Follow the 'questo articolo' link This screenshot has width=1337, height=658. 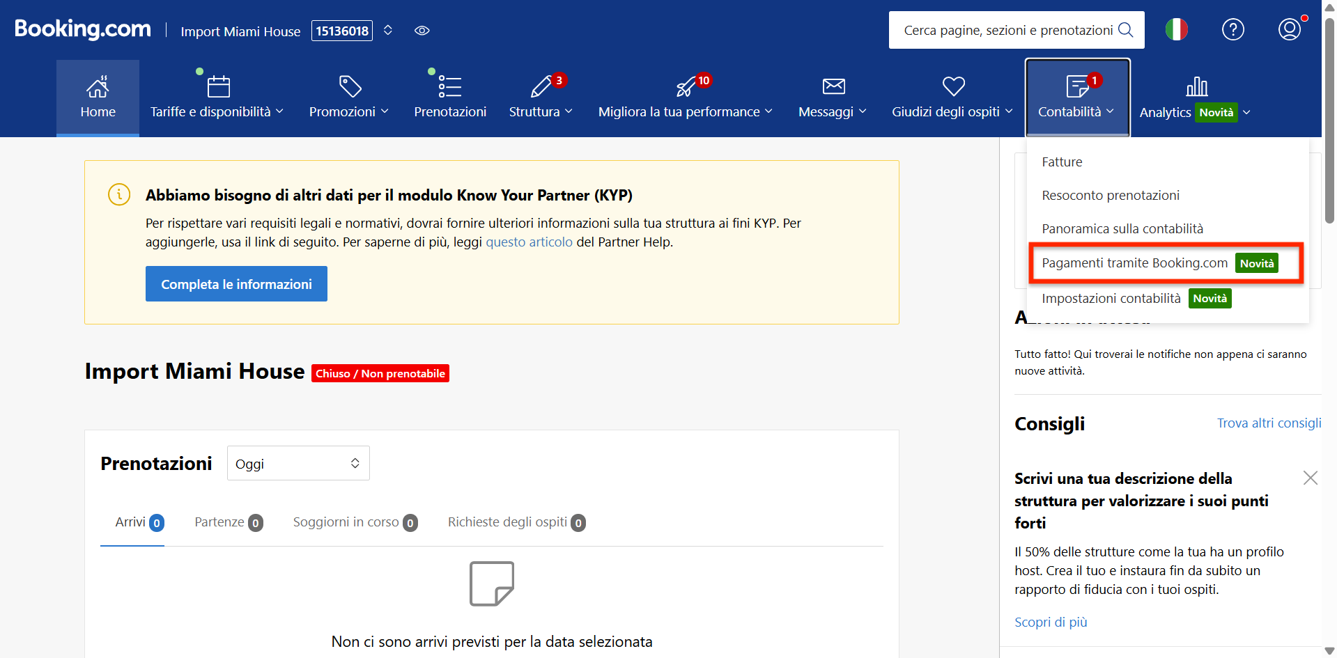pos(529,242)
